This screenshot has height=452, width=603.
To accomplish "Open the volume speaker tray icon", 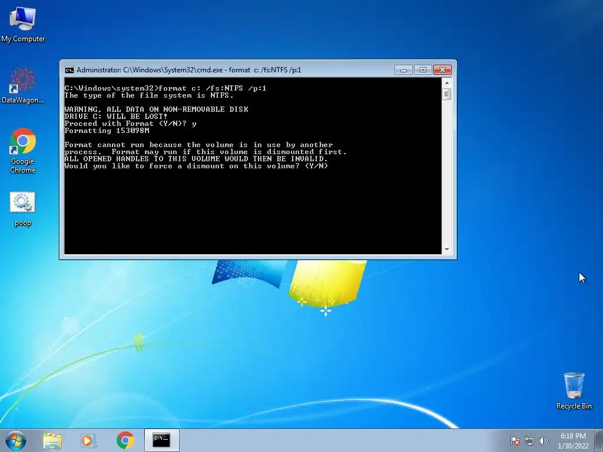I will pyautogui.click(x=543, y=441).
